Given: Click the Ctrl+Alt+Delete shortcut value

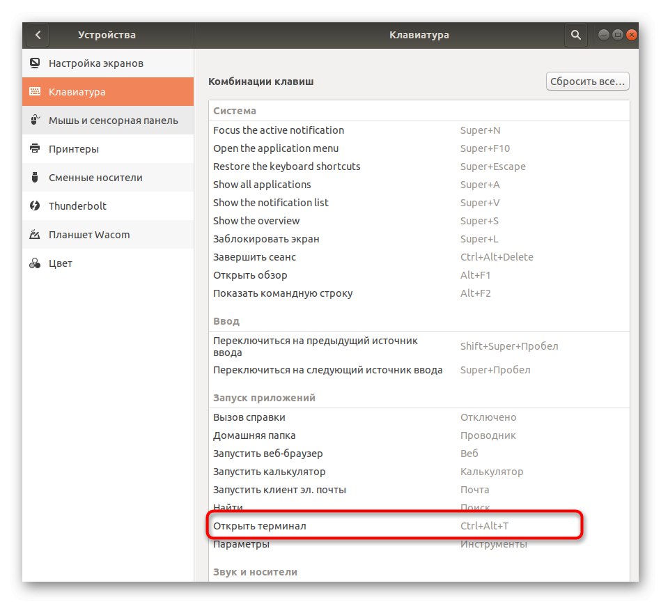Looking at the screenshot, I should [497, 257].
